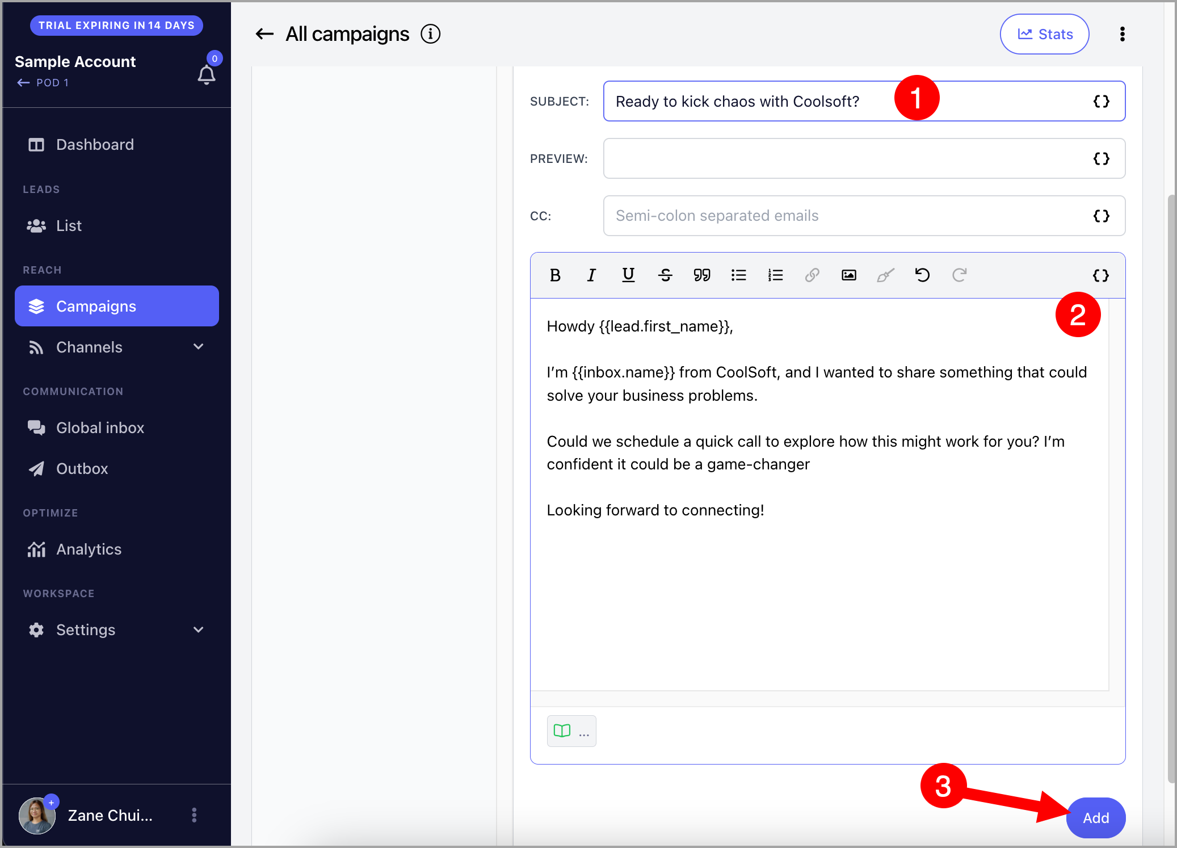Click the Add button
The width and height of the screenshot is (1177, 848).
point(1096,818)
